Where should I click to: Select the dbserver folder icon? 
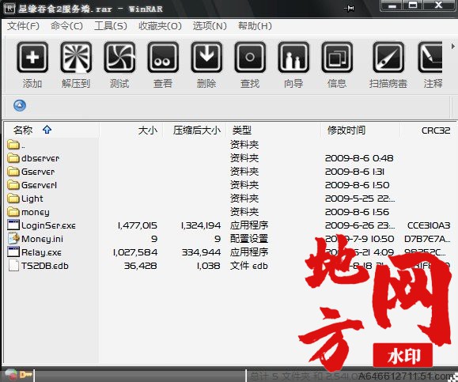[x=13, y=158]
